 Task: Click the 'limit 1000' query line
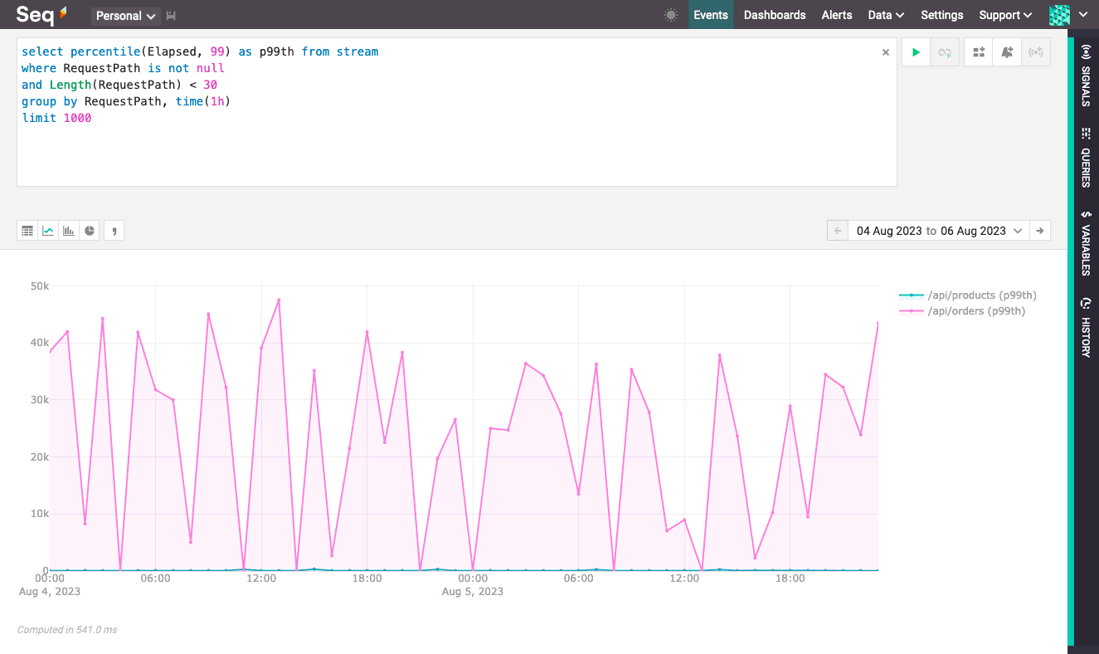[56, 118]
